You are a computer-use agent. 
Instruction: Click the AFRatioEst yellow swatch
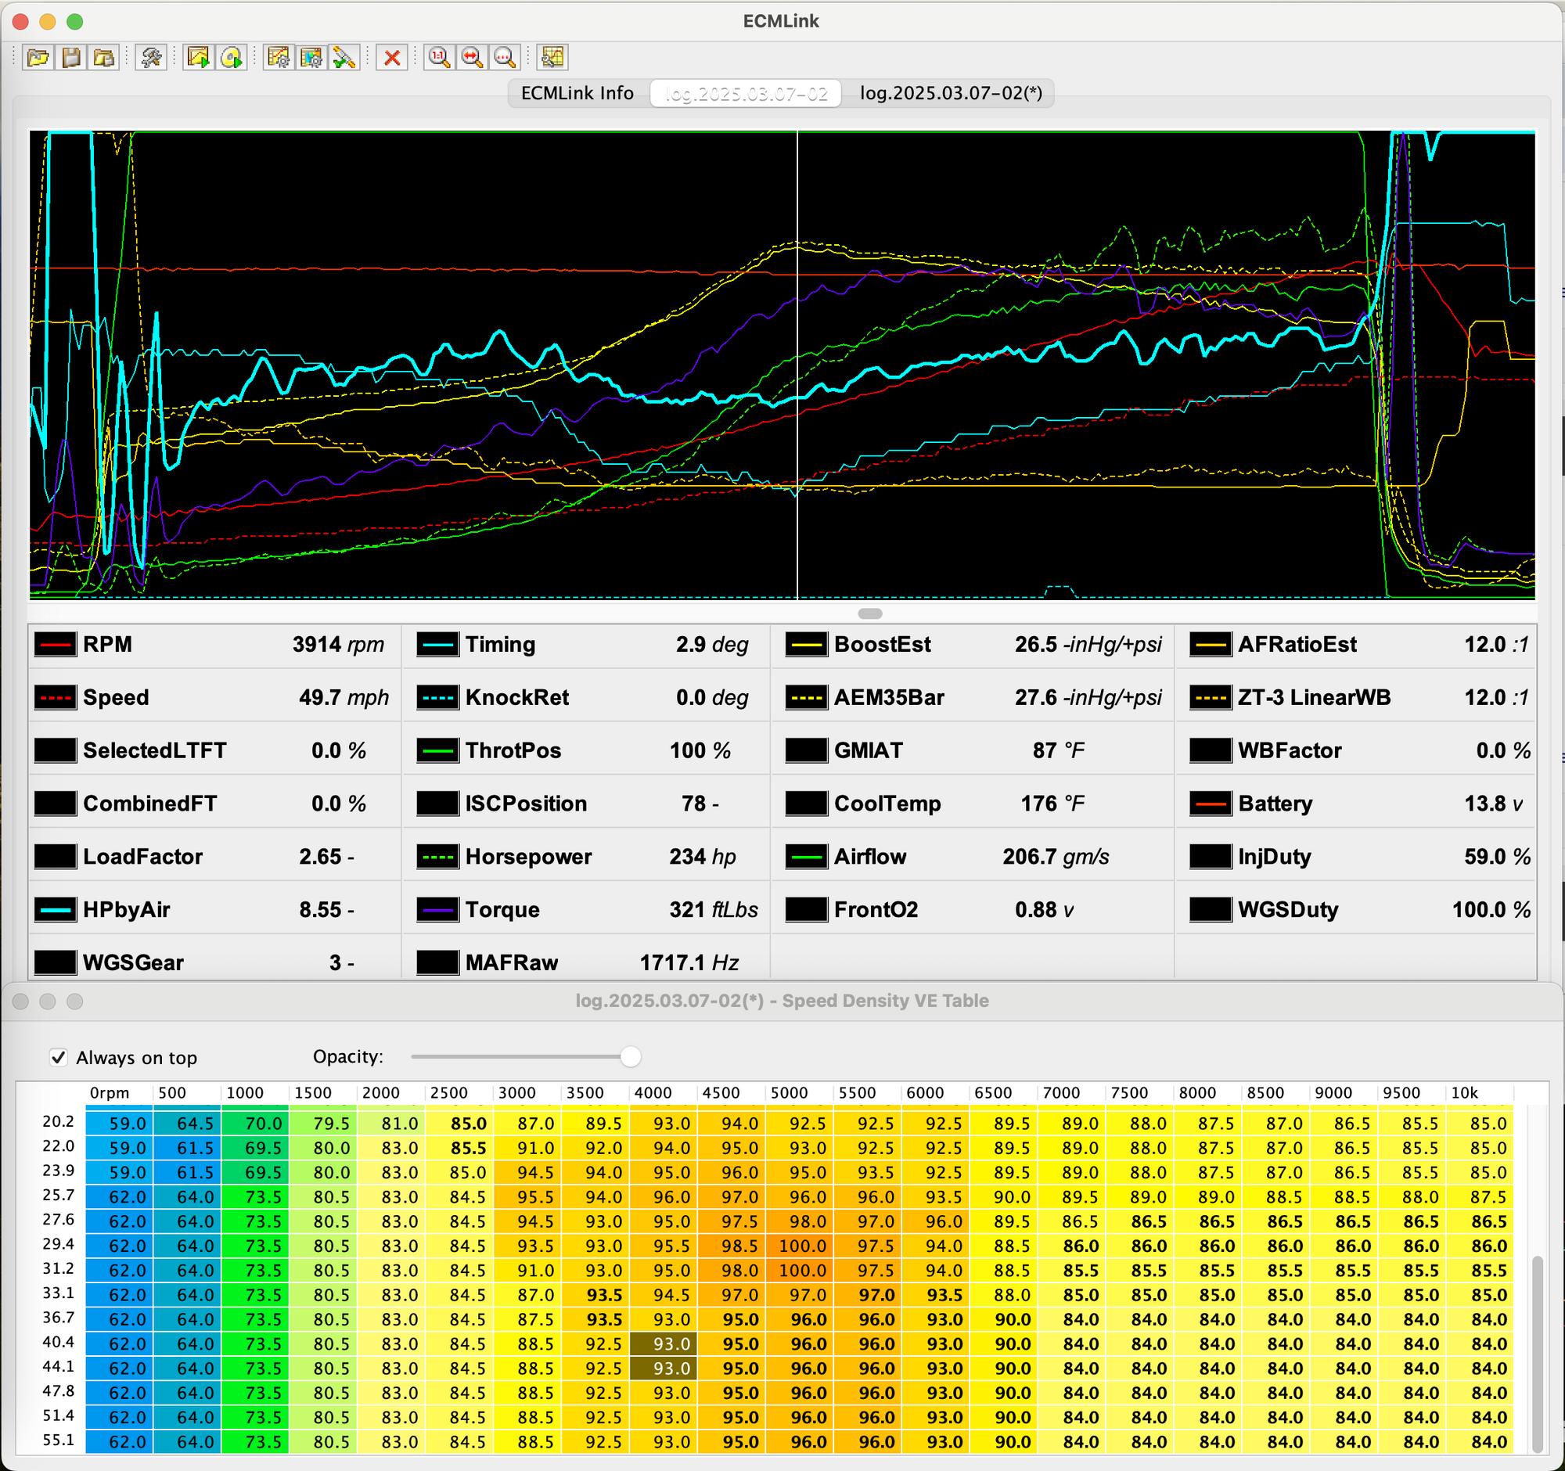coord(1211,645)
